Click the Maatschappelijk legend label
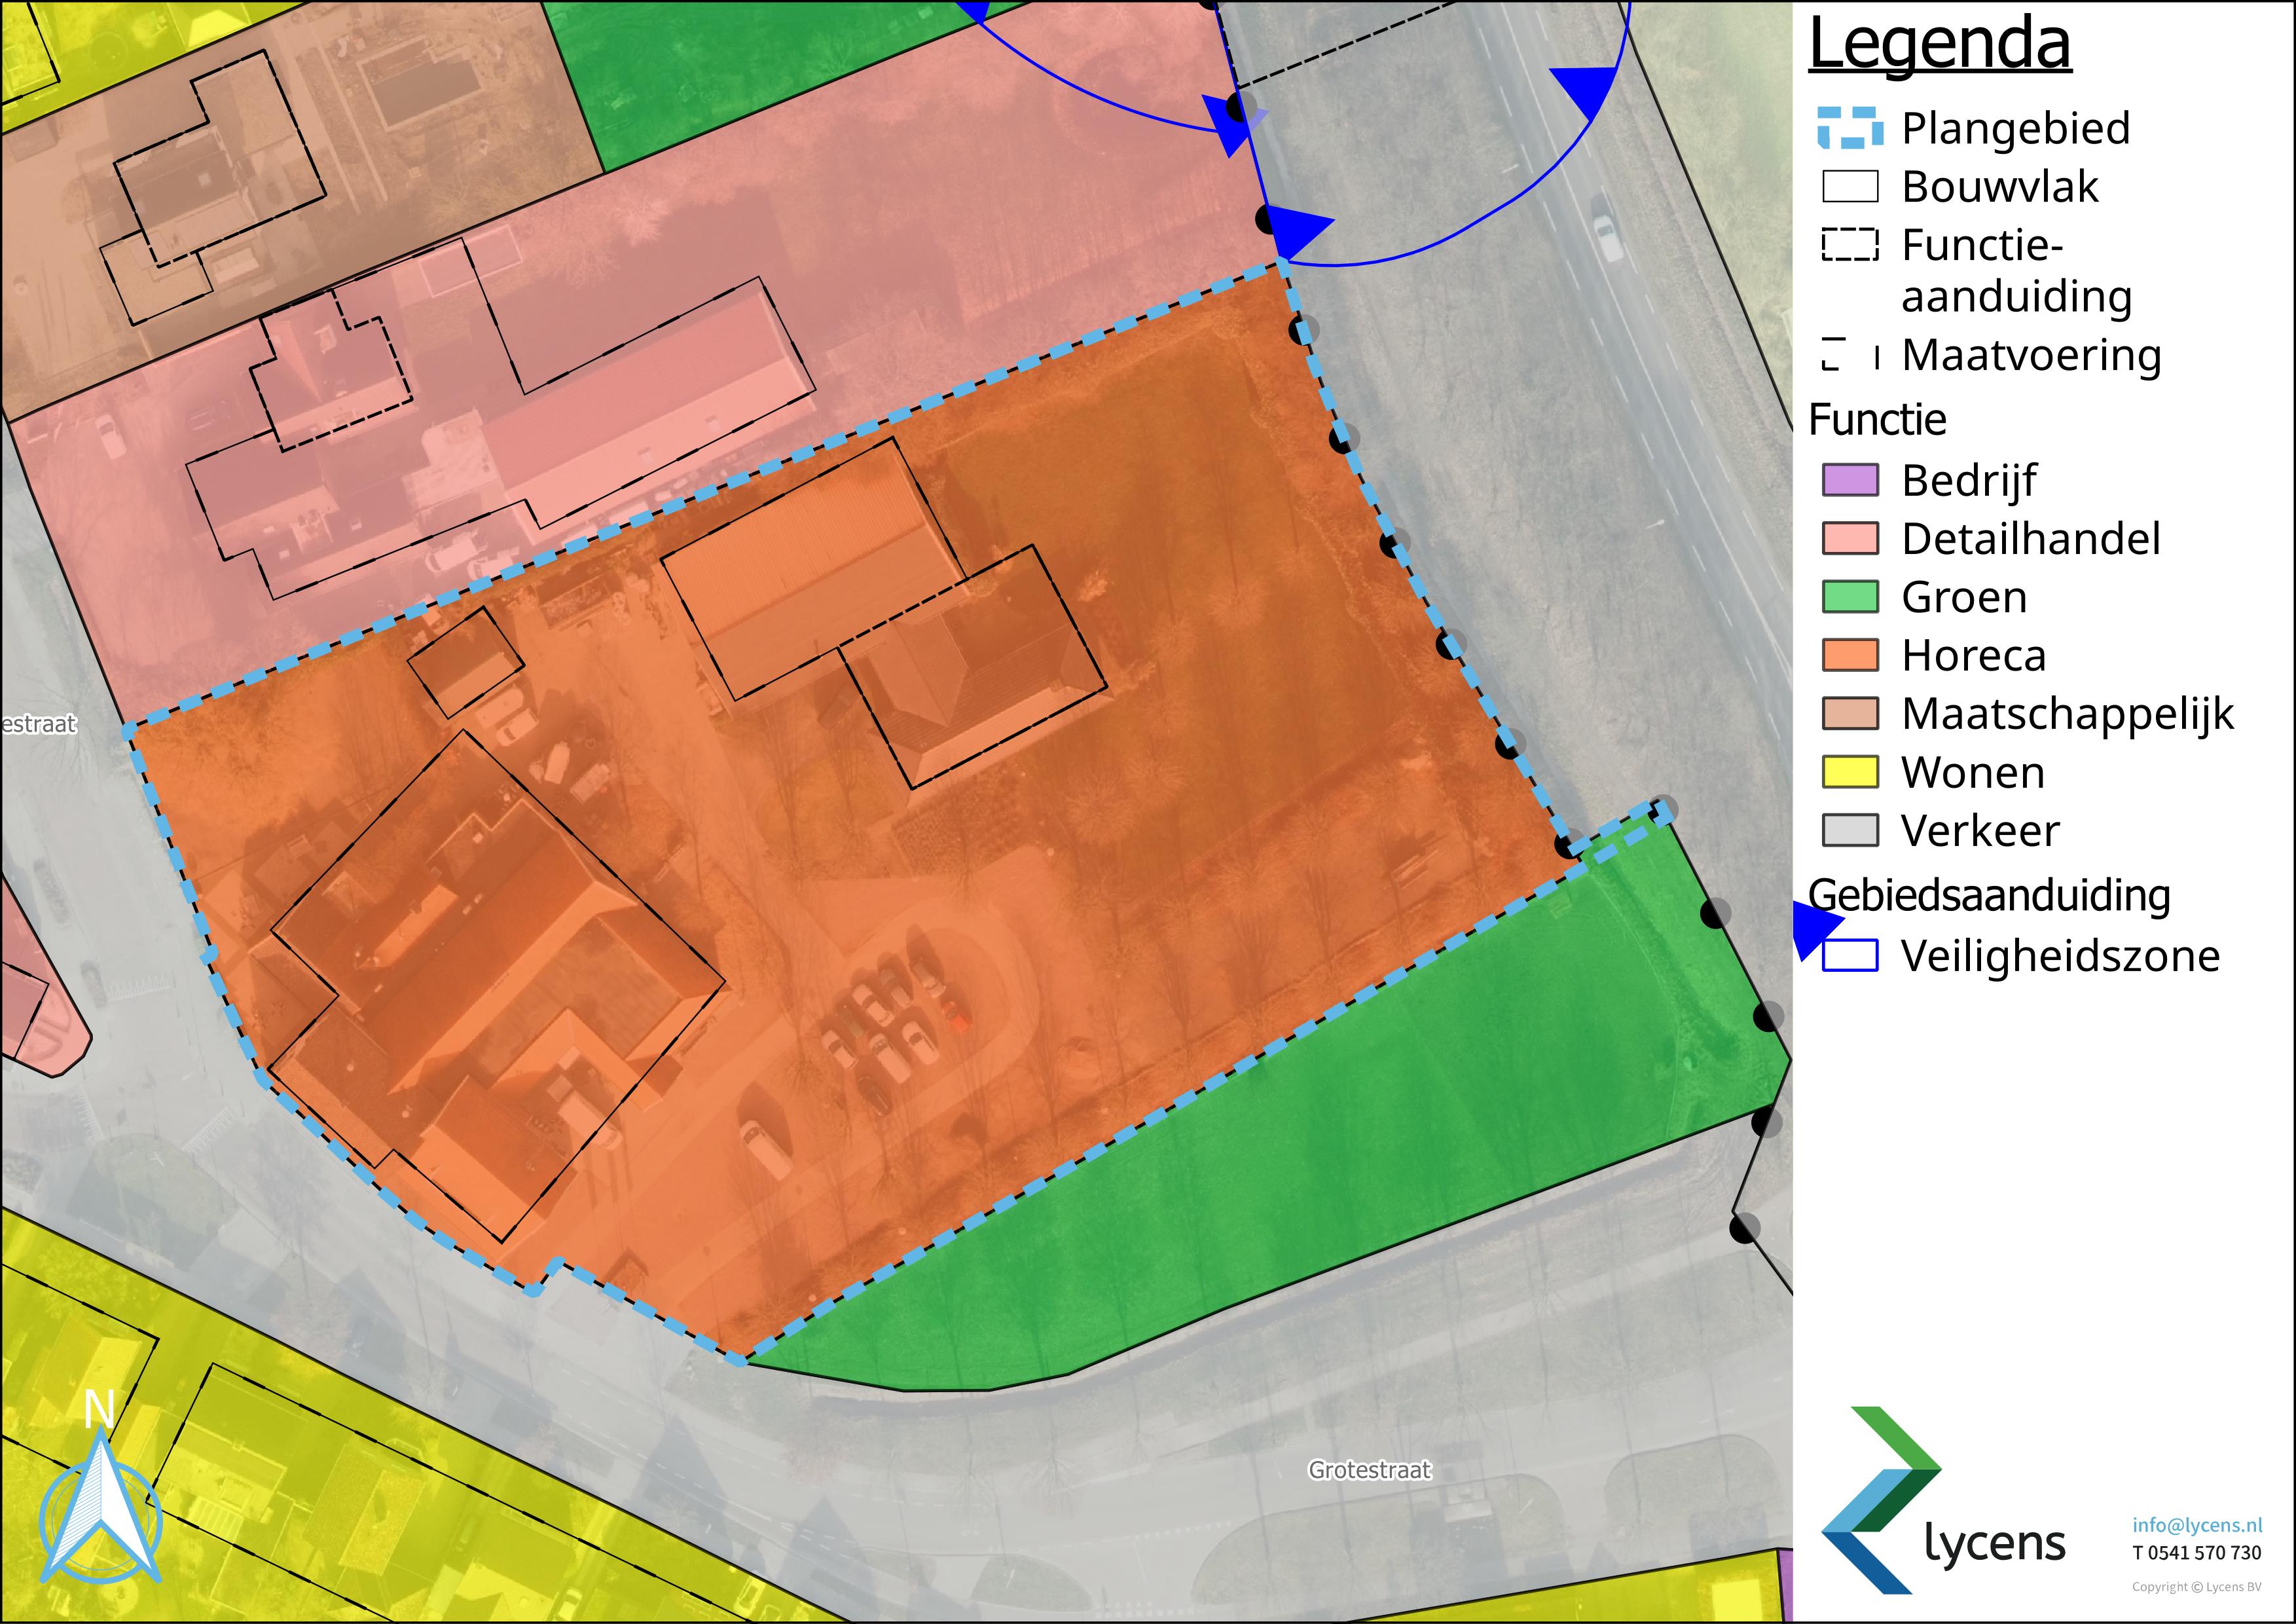This screenshot has width=2296, height=1624. pos(2068,715)
